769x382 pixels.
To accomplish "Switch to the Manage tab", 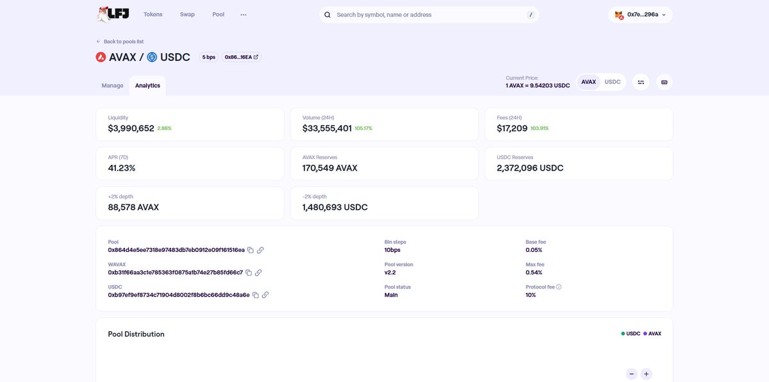I will pos(112,86).
